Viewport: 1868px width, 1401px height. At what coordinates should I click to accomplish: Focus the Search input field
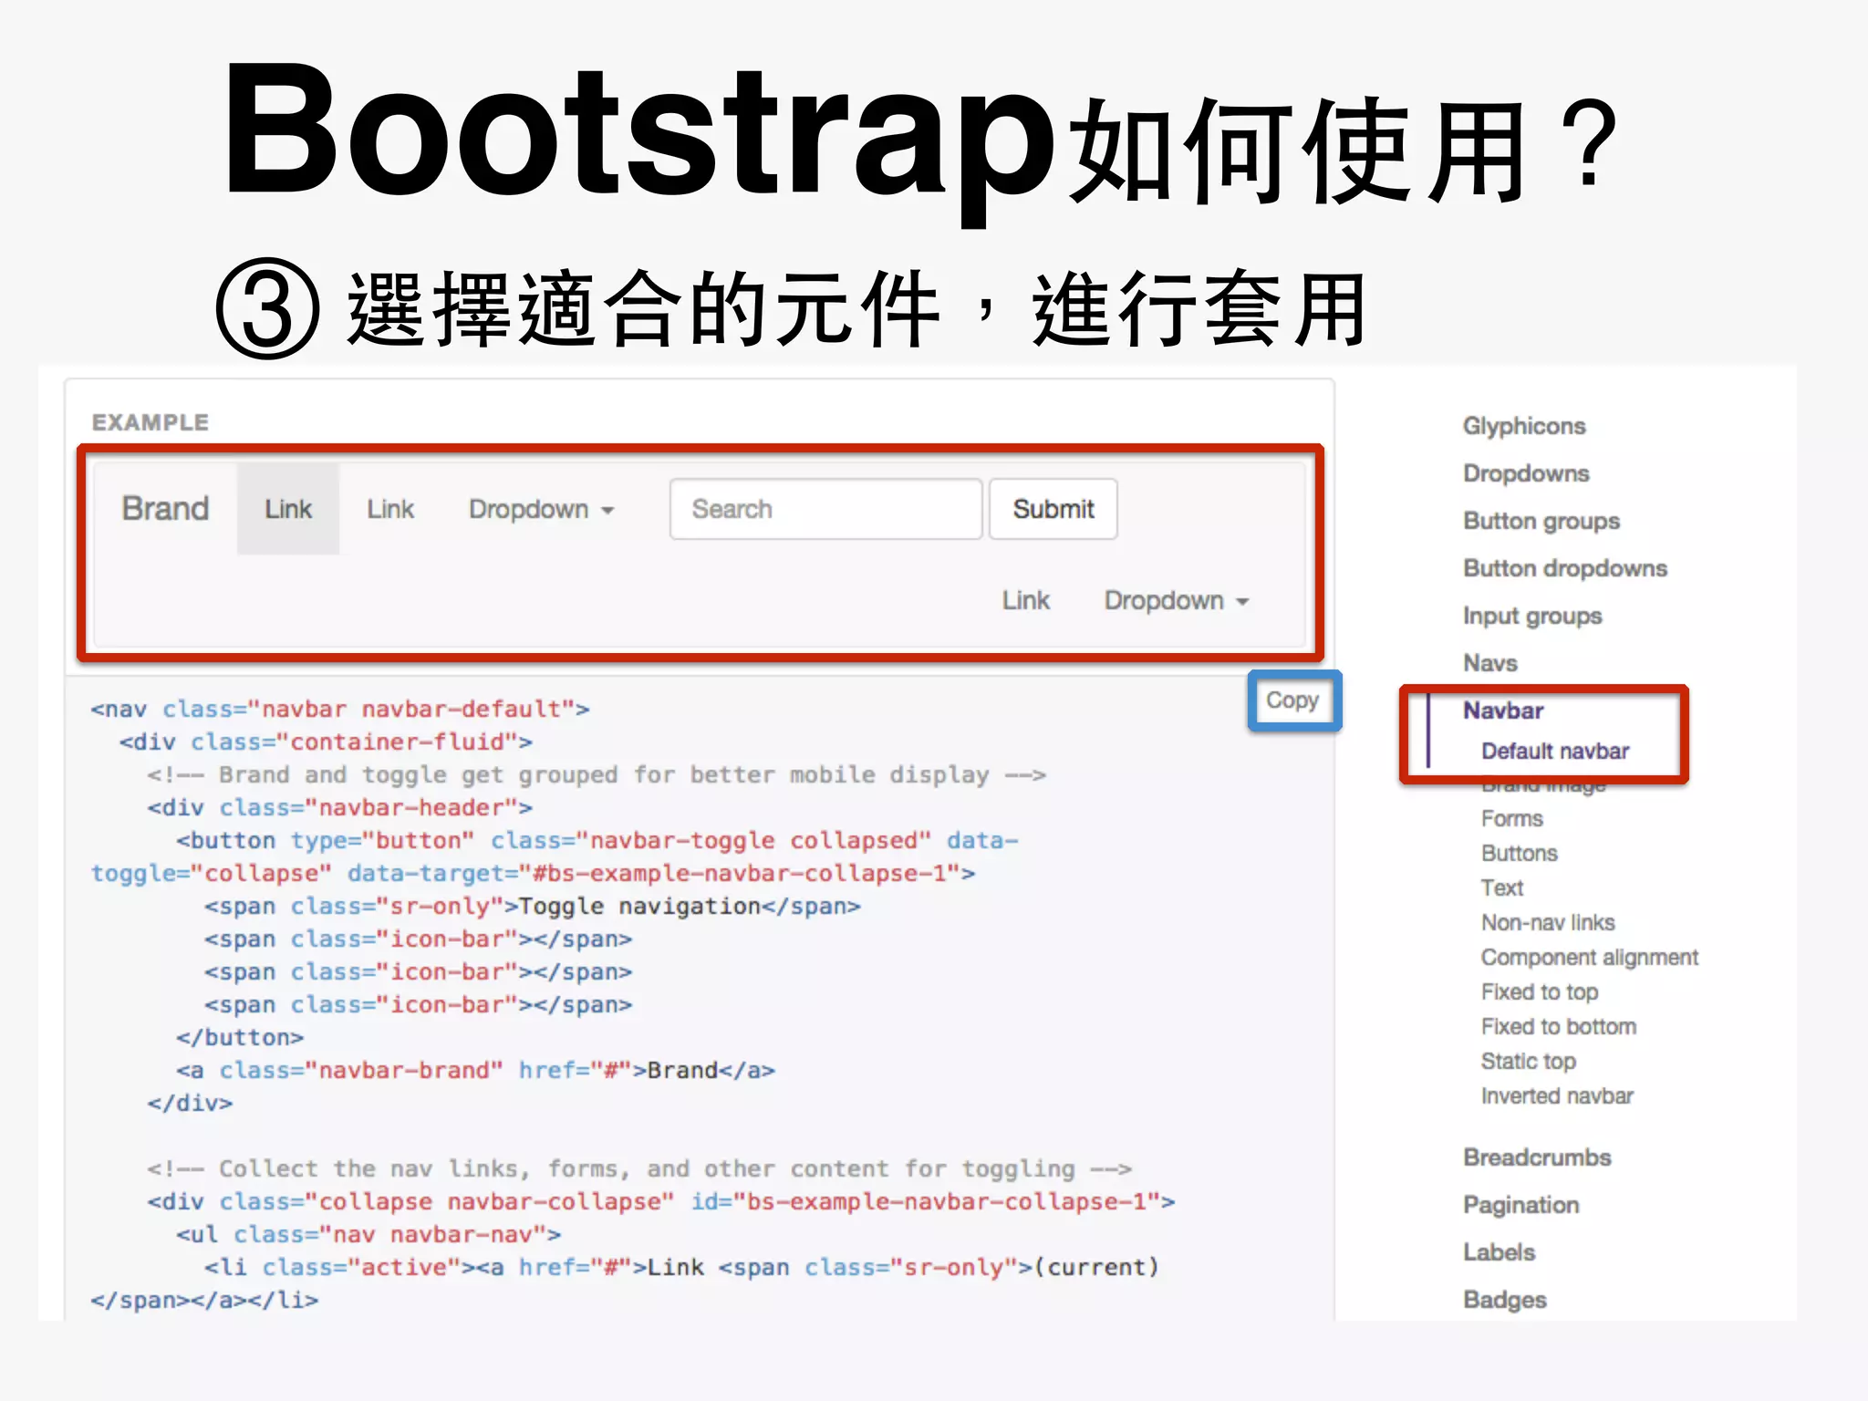pyautogui.click(x=825, y=508)
